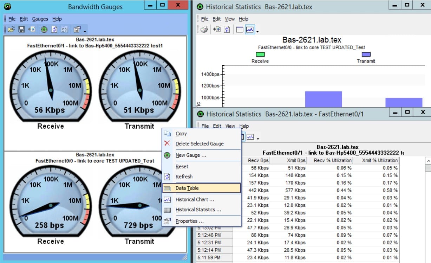Image resolution: width=431 pixels, height=263 pixels.
Task: Click the Save floppy disk icon in Bandwidth Gauges
Action: coord(21,30)
